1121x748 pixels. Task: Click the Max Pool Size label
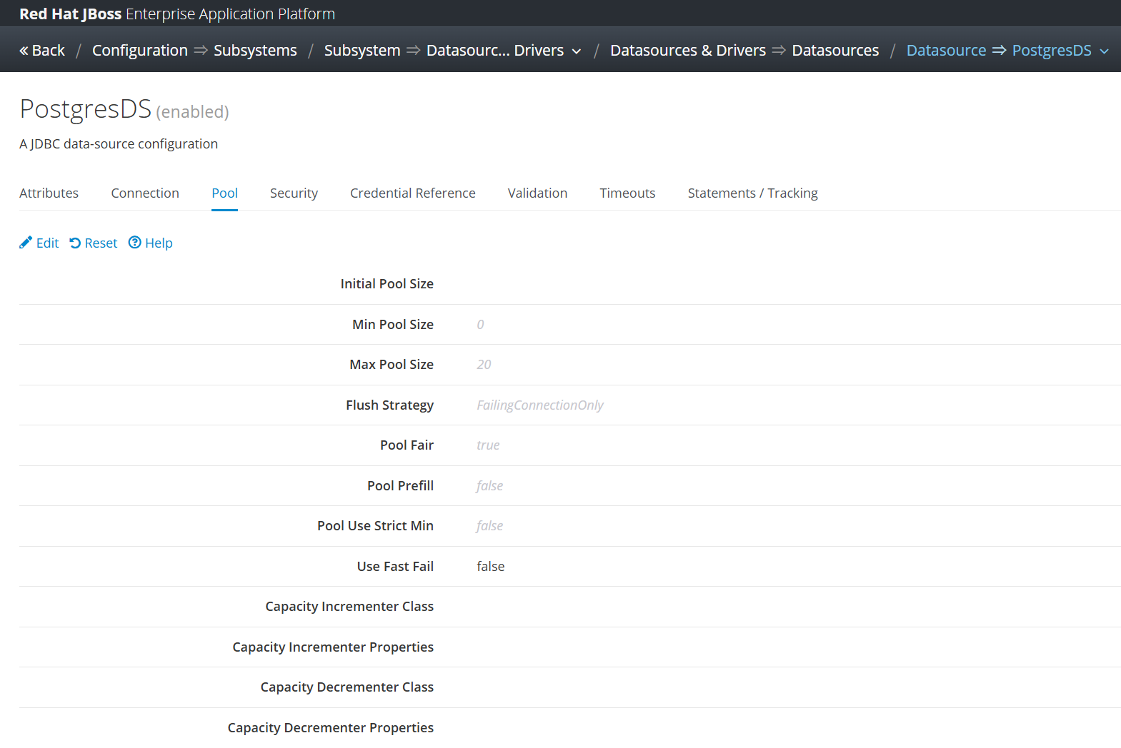(x=392, y=365)
